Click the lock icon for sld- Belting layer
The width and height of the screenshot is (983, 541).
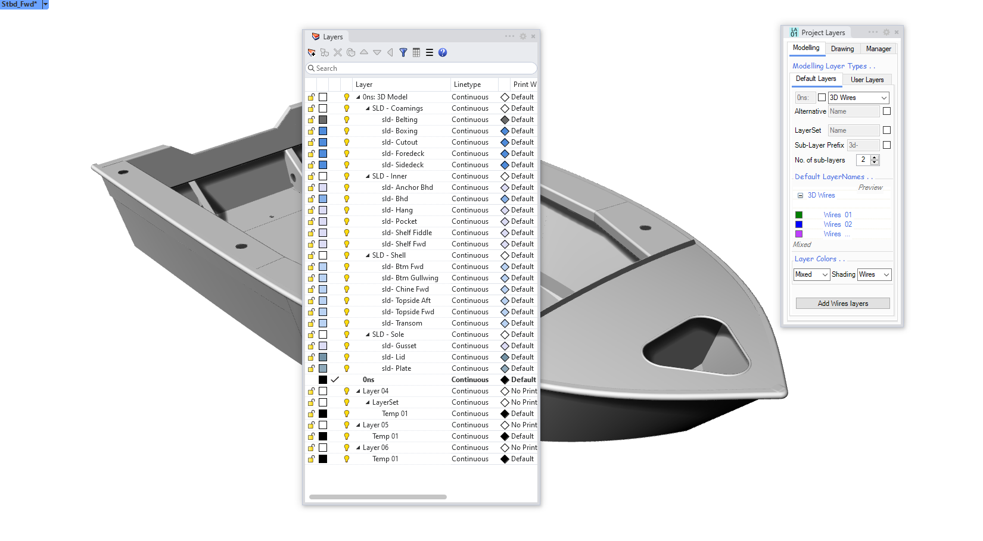pyautogui.click(x=311, y=120)
